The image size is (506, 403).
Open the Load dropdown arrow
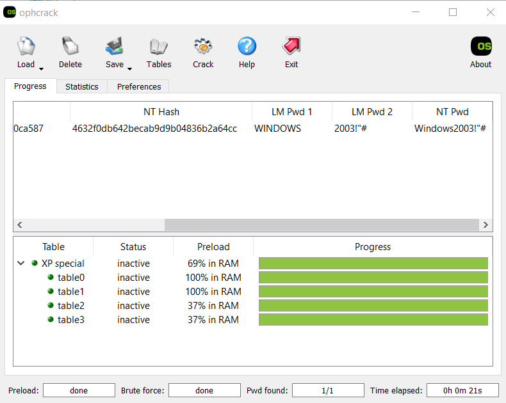pos(41,69)
